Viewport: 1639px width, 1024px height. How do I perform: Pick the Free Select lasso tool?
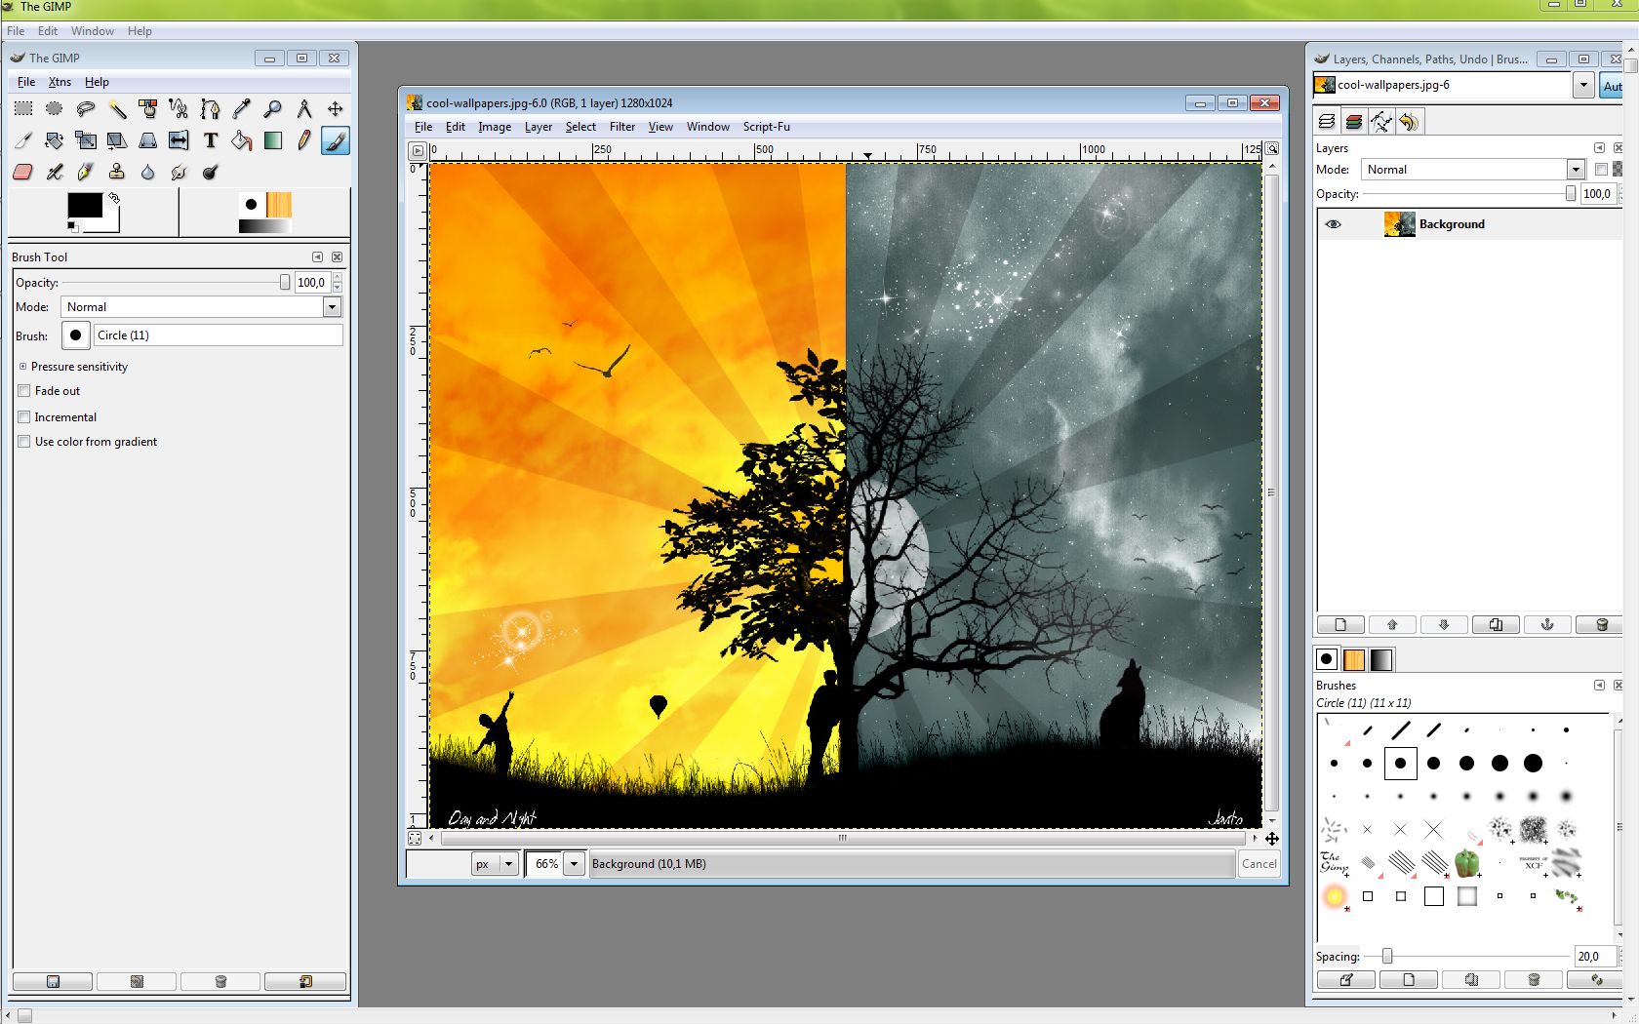coord(86,109)
